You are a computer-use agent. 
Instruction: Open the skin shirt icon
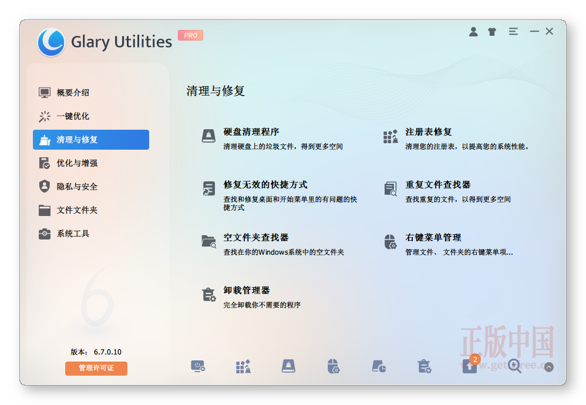click(x=492, y=32)
